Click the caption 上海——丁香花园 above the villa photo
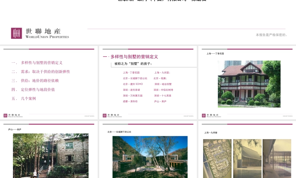This screenshot has height=178, width=296. coord(215,53)
